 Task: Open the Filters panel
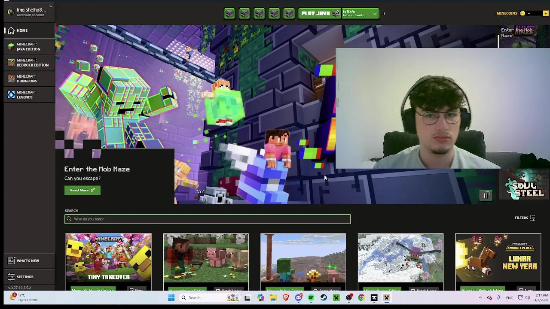coord(525,218)
